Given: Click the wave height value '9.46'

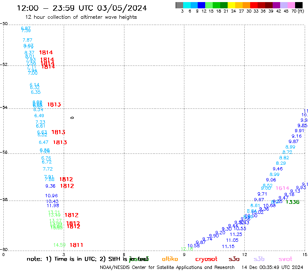Looking at the screenshot, I should point(278,169).
